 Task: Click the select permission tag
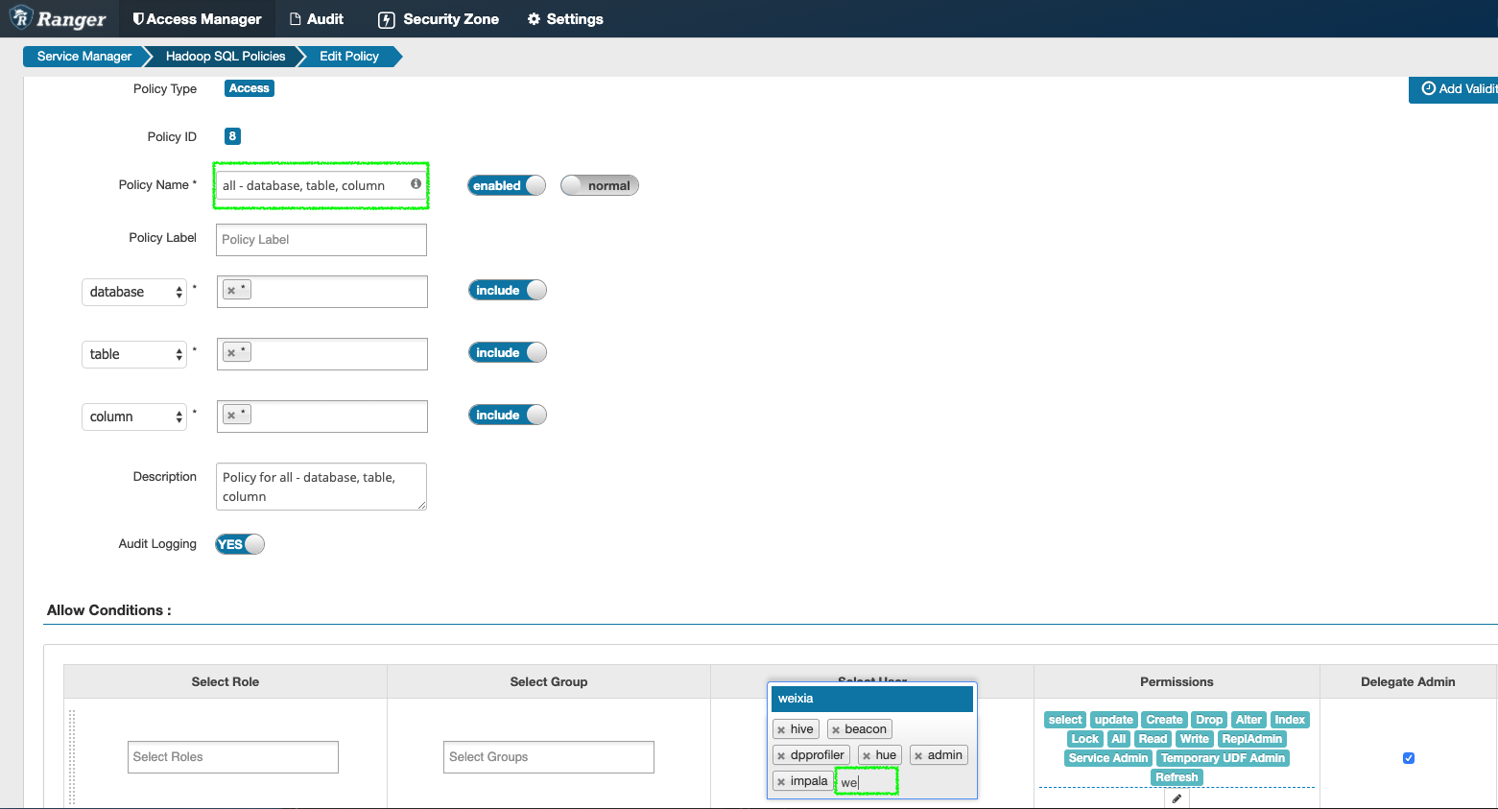[x=1065, y=720]
